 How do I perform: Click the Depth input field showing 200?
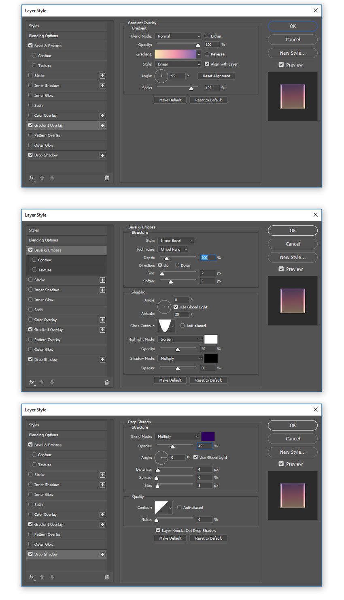(207, 258)
